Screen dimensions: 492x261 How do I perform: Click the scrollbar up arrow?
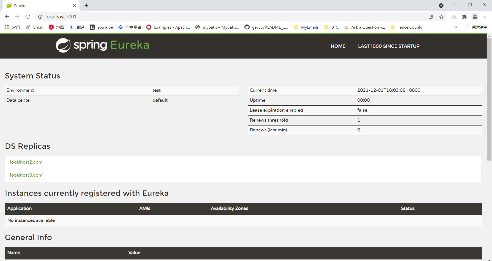click(489, 36)
